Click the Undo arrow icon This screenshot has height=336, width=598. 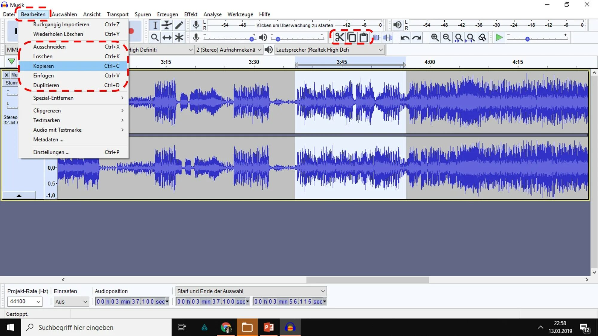[405, 38]
